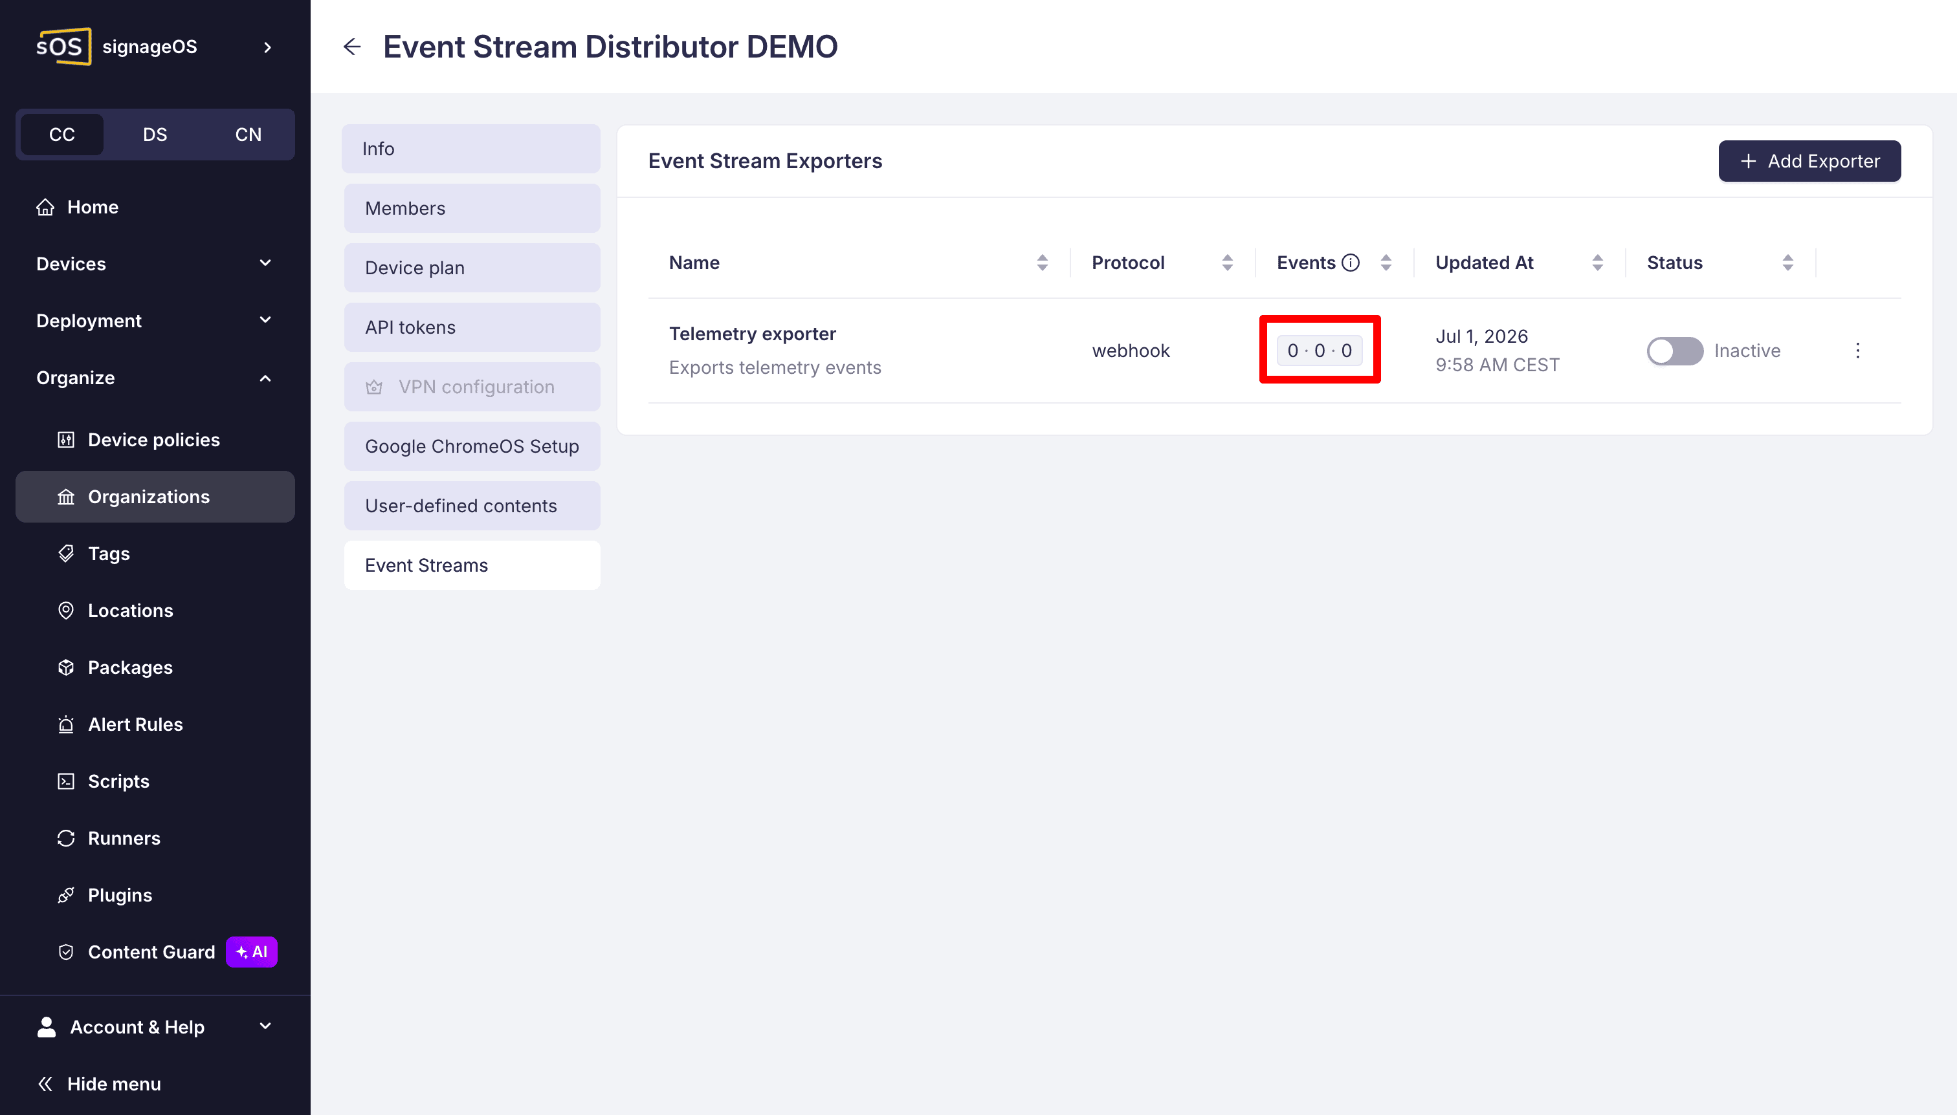Viewport: 1957px width, 1115px height.
Task: Click the webhook protocol cell
Action: click(x=1131, y=351)
